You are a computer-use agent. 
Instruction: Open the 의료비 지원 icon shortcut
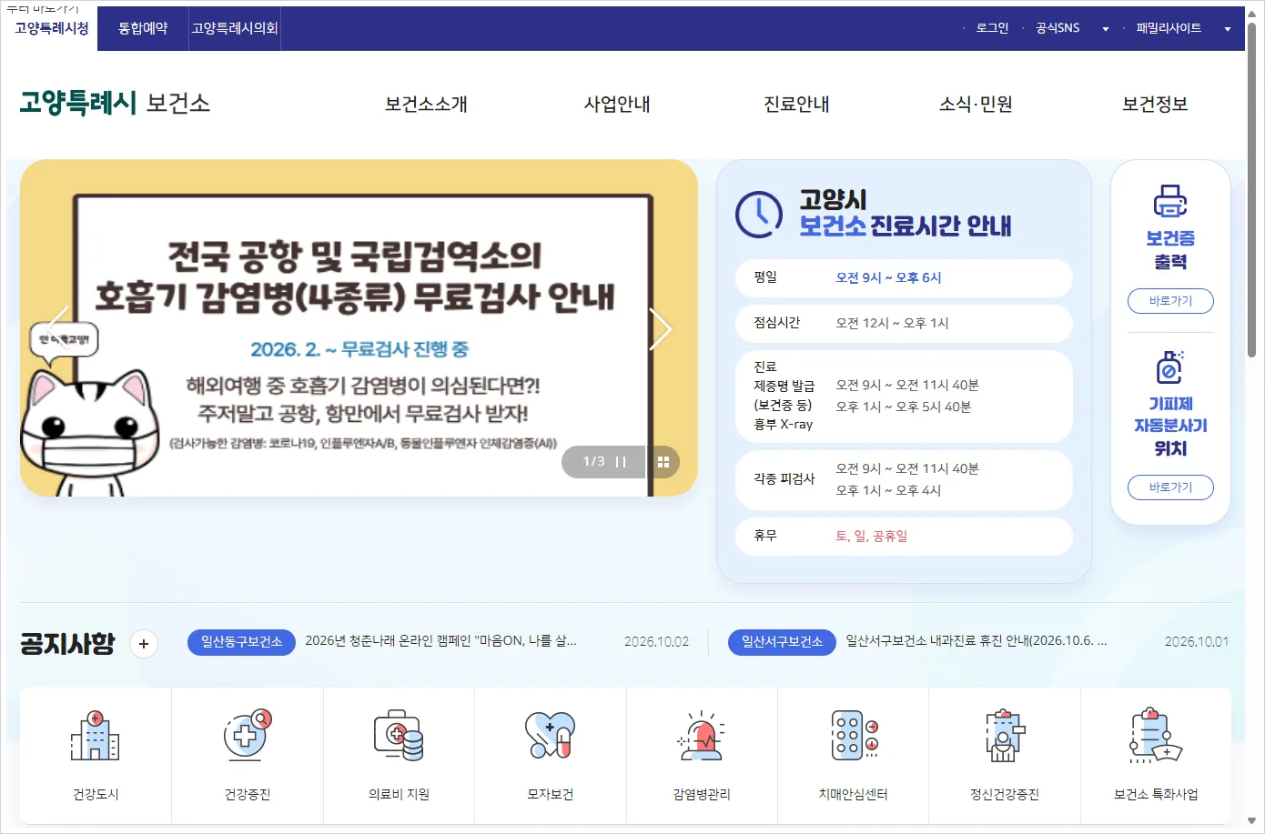click(x=399, y=755)
